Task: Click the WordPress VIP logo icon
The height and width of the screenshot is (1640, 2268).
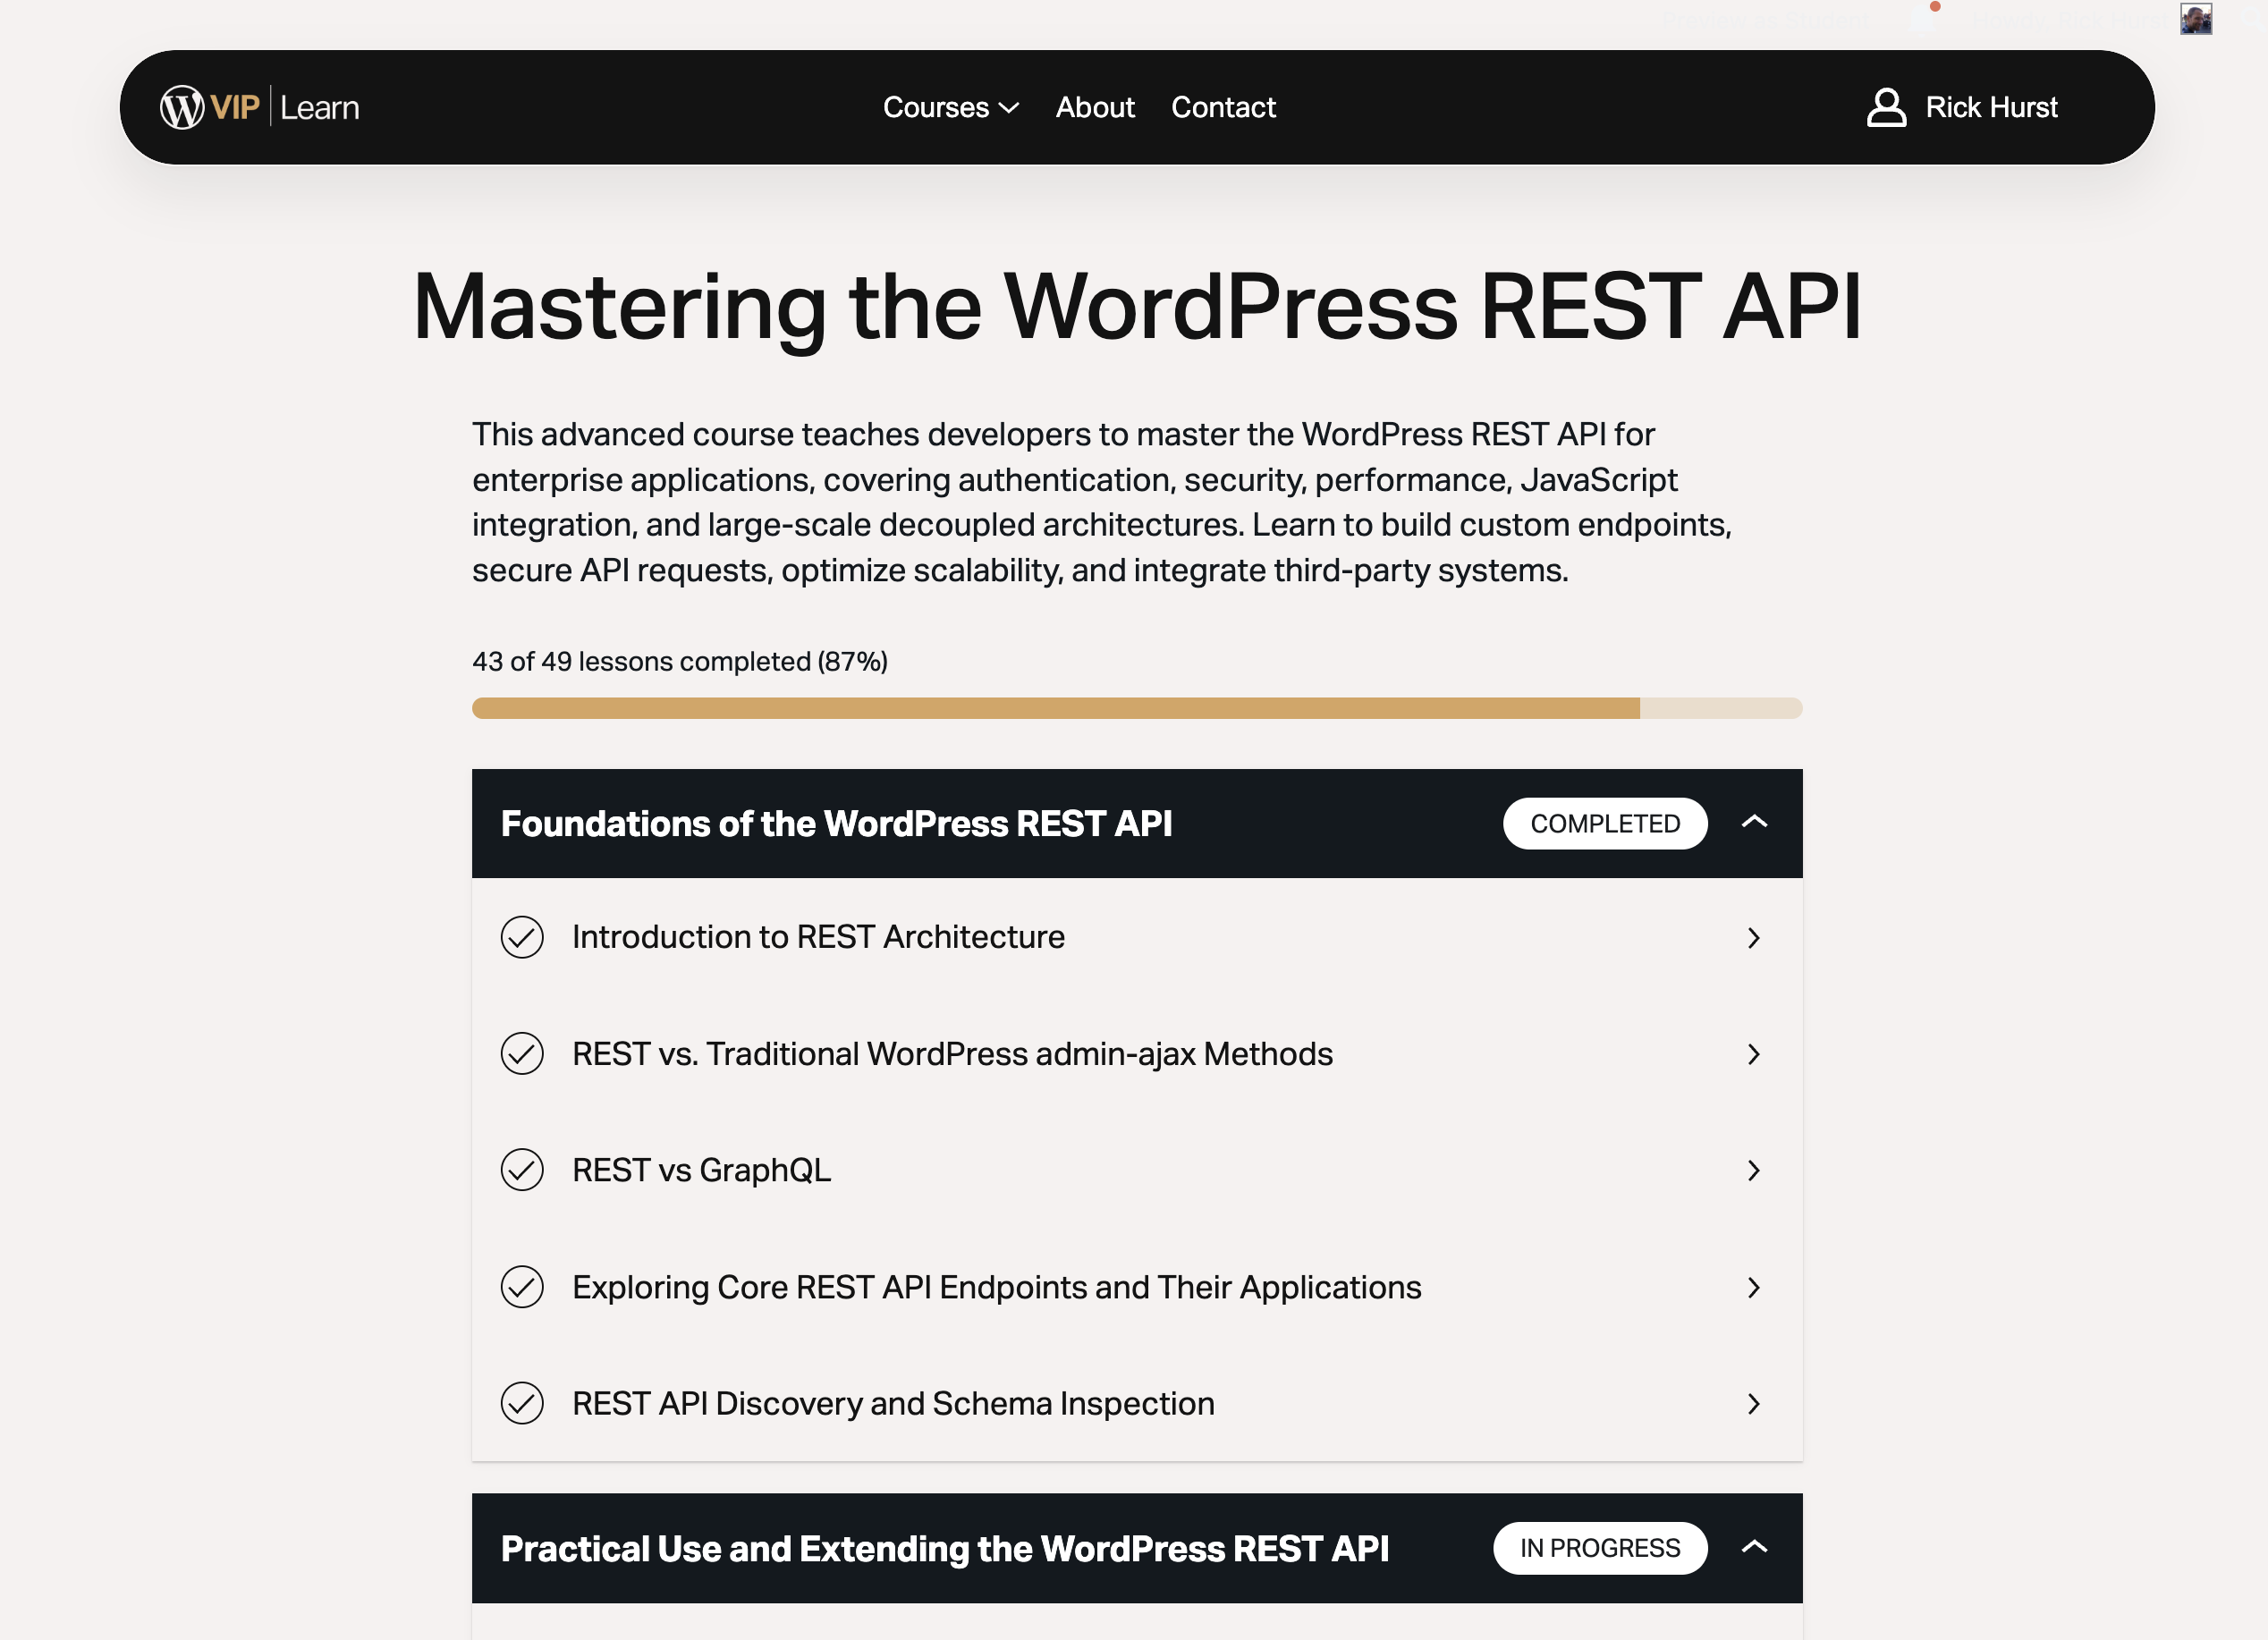Action: point(182,107)
